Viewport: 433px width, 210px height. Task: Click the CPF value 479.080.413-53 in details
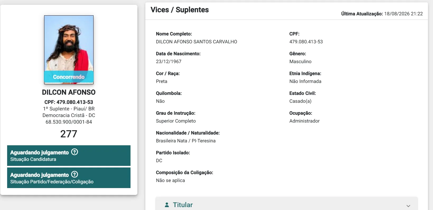point(306,42)
